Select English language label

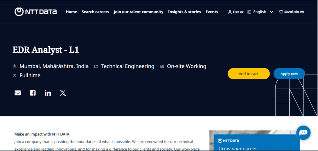(x=260, y=12)
